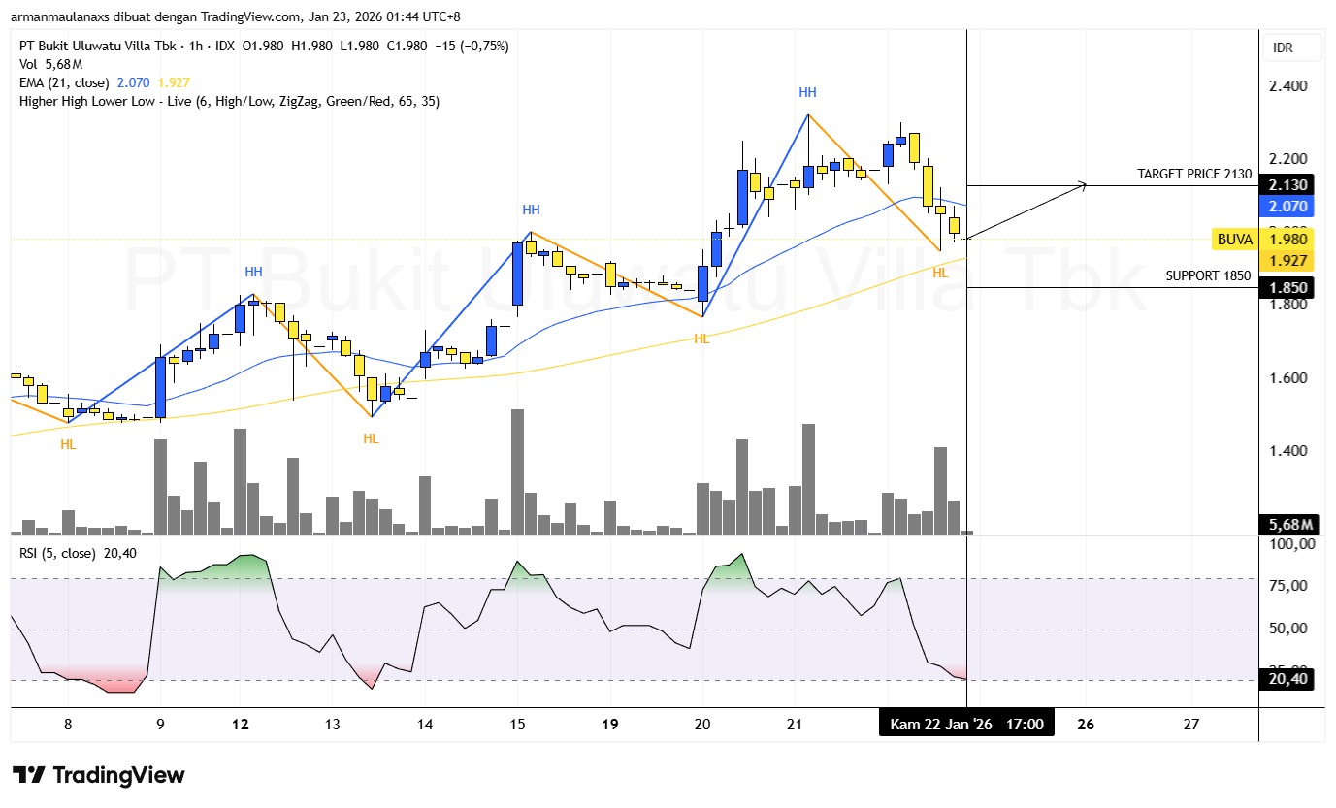Select the EMA (21, close) indicator legend
The image size is (1336, 808).
click(64, 82)
